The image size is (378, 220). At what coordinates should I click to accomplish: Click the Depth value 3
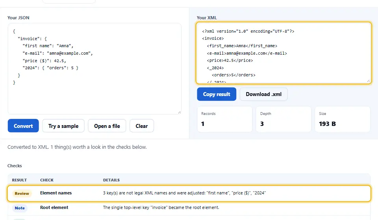[x=262, y=124]
